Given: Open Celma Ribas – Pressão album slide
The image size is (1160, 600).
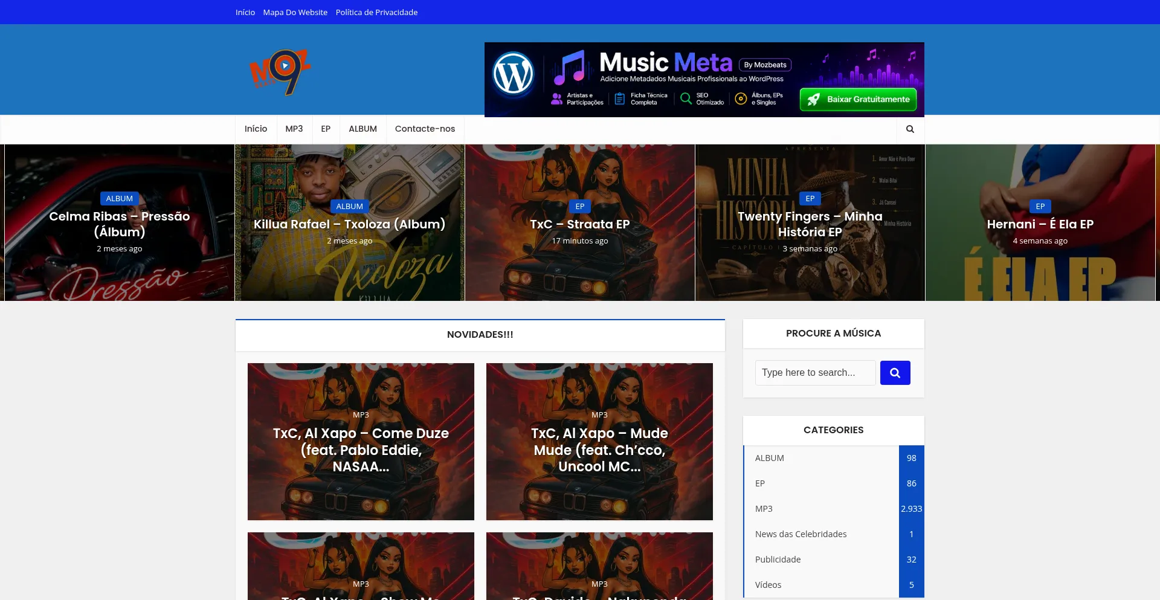Looking at the screenshot, I should pyautogui.click(x=120, y=224).
